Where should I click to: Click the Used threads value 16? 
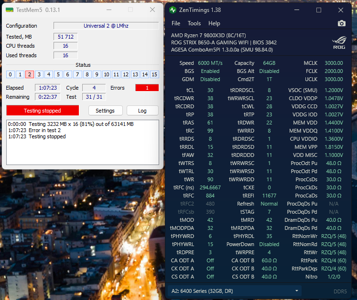[x=65, y=55]
